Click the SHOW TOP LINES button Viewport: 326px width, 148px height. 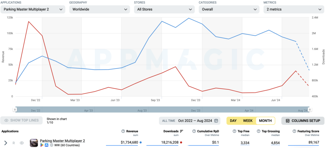pyautogui.click(x=21, y=120)
